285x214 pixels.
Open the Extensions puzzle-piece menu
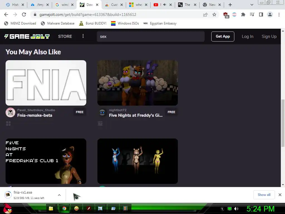point(243,14)
